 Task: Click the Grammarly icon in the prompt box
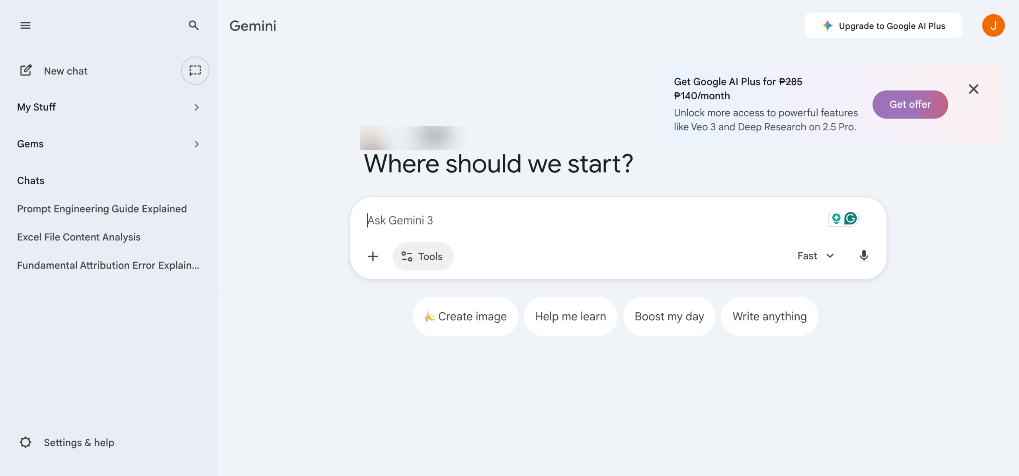(851, 219)
